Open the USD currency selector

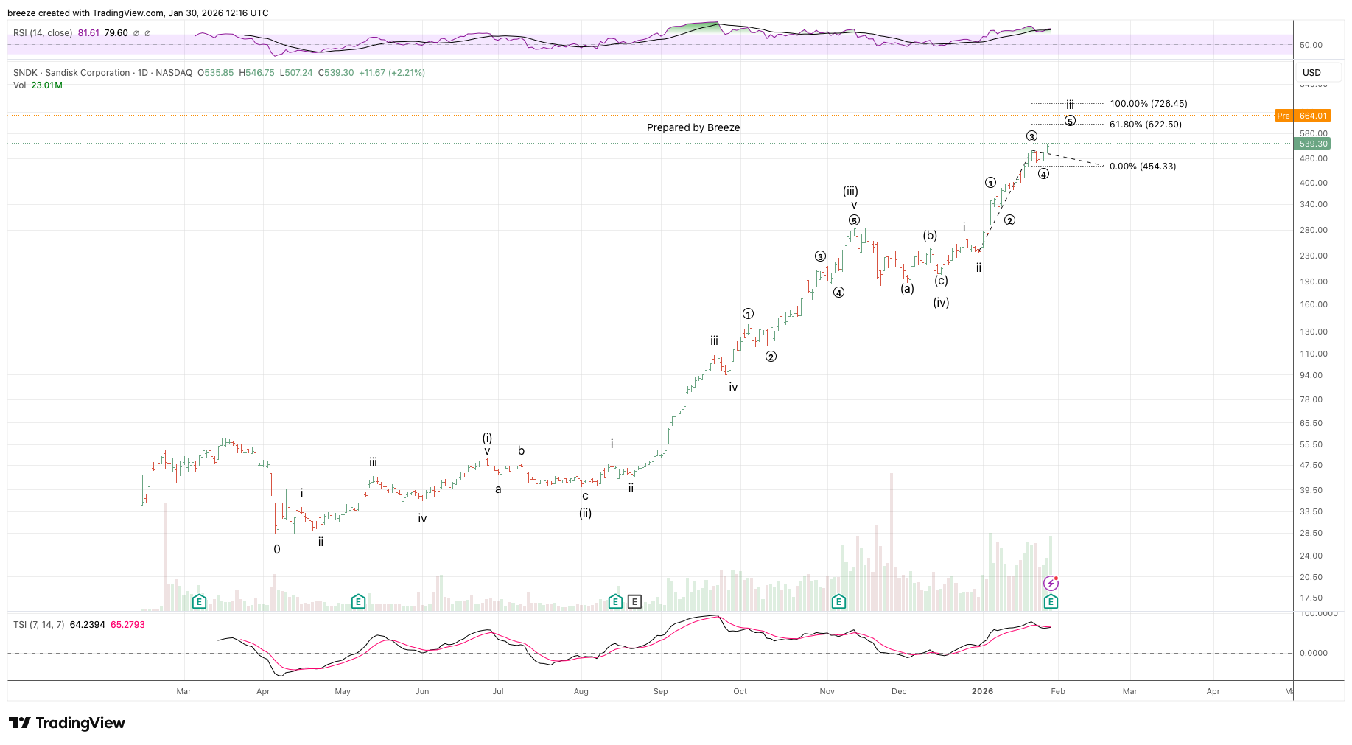(1311, 72)
